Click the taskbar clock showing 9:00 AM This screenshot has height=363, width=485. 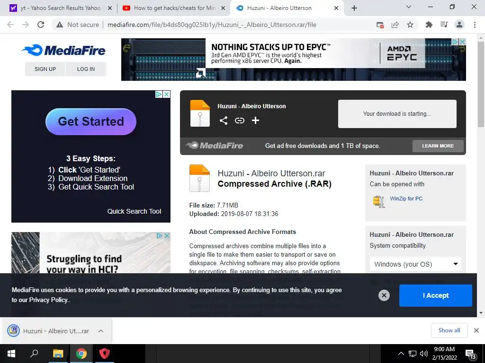click(444, 354)
